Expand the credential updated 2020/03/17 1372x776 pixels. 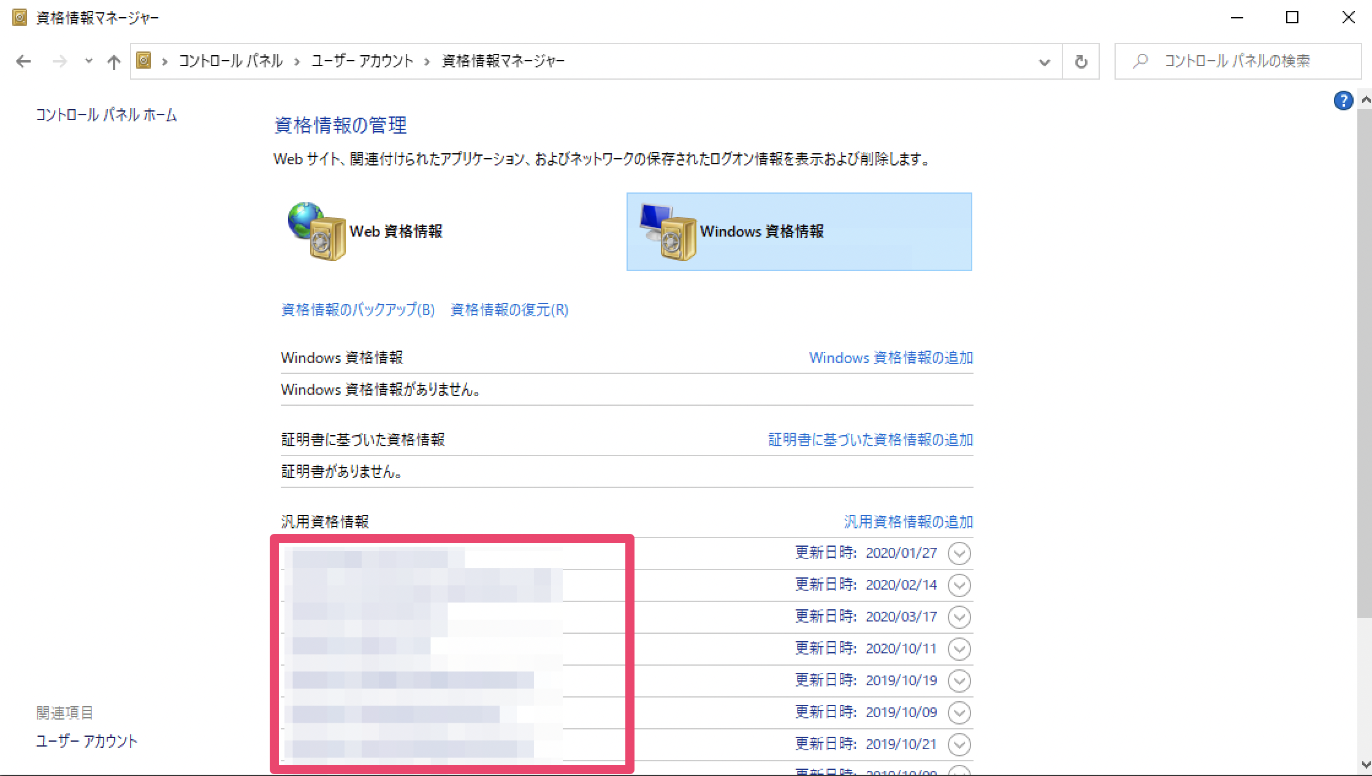coord(959,617)
